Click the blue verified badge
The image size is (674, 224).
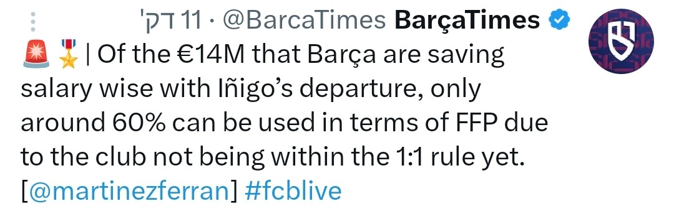pyautogui.click(x=560, y=20)
